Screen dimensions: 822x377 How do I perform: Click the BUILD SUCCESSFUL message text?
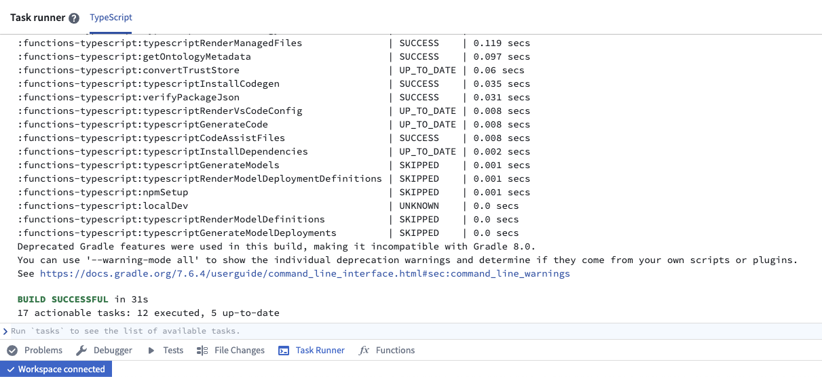point(62,300)
